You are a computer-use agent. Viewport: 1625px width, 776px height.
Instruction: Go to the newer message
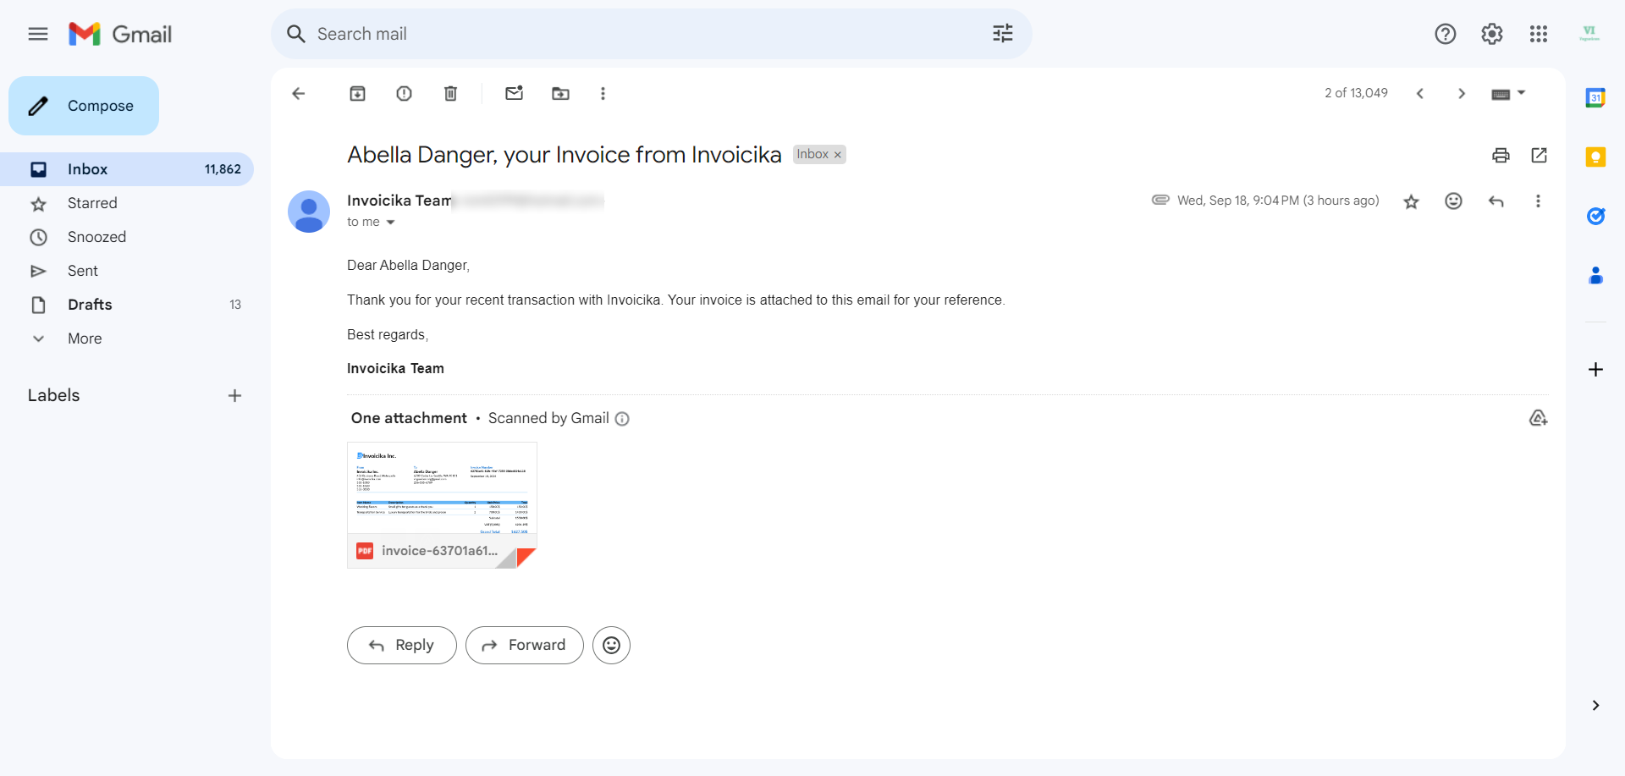pyautogui.click(x=1420, y=93)
